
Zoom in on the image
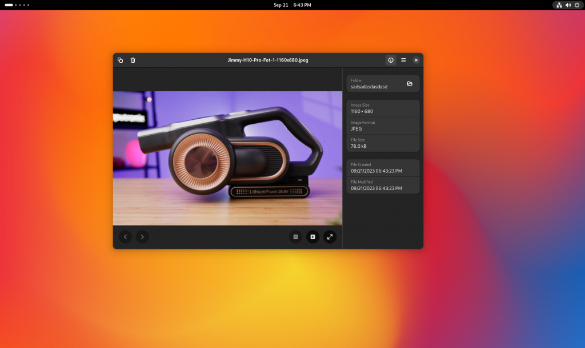click(x=312, y=236)
